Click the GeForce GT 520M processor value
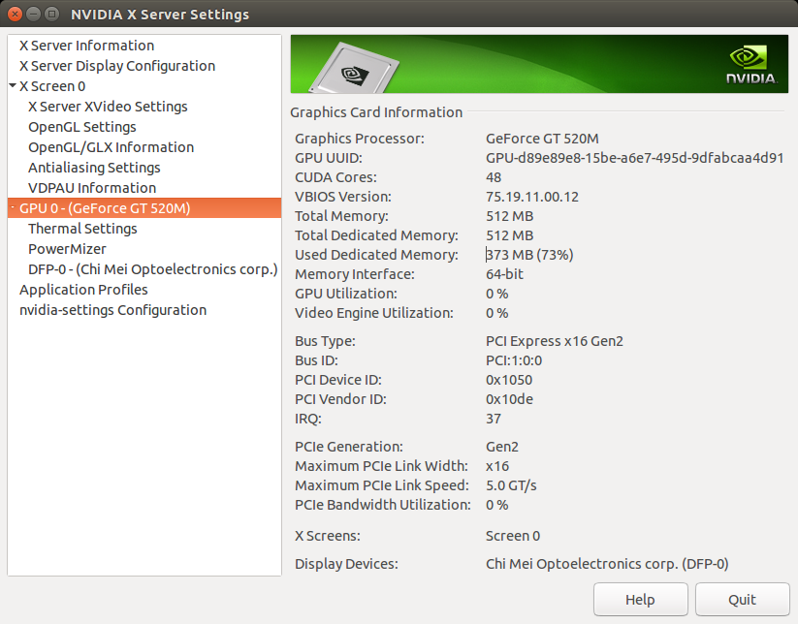Image resolution: width=798 pixels, height=624 pixels. tap(542, 139)
